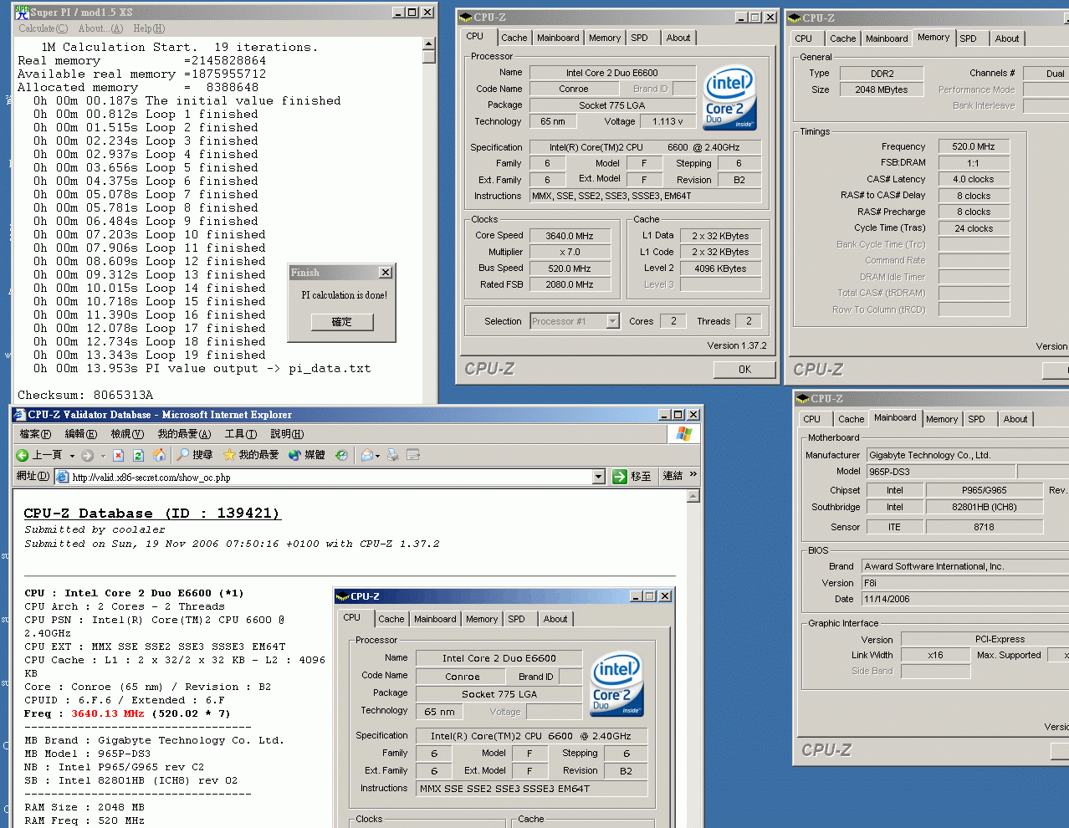Click 確定 button in Finish dialog

point(341,322)
